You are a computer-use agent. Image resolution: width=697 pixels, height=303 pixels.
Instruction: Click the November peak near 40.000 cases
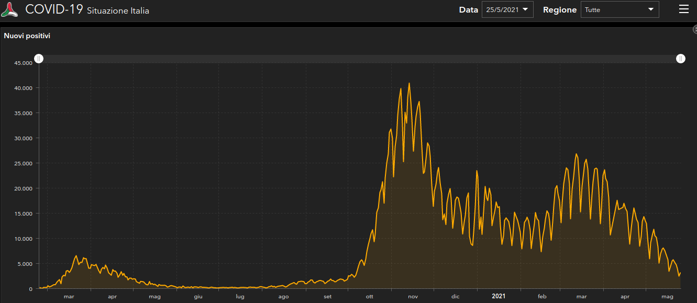[x=409, y=84]
